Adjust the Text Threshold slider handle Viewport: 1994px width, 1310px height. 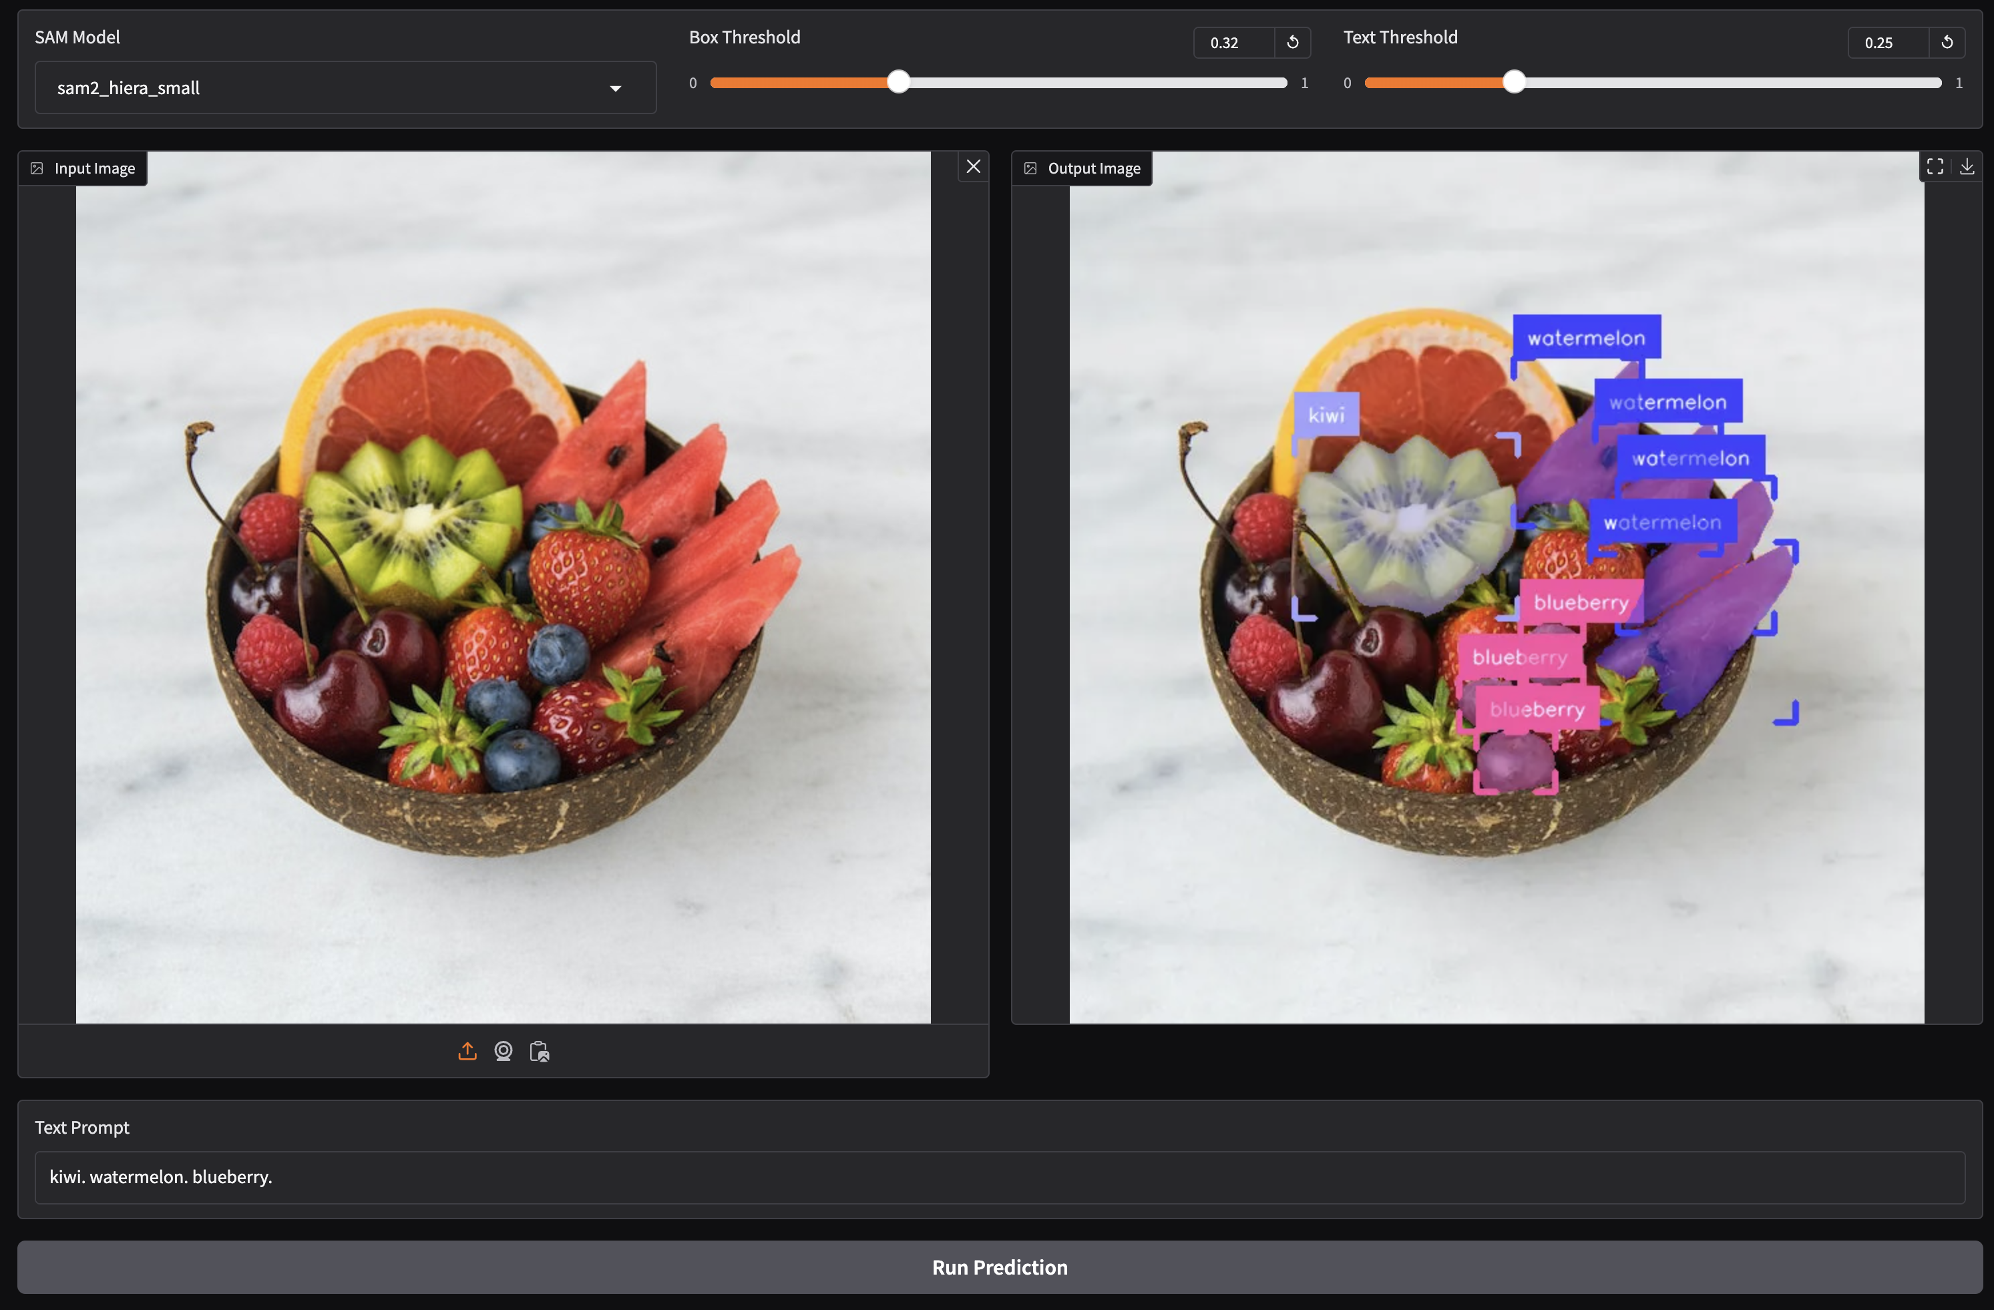click(1514, 82)
